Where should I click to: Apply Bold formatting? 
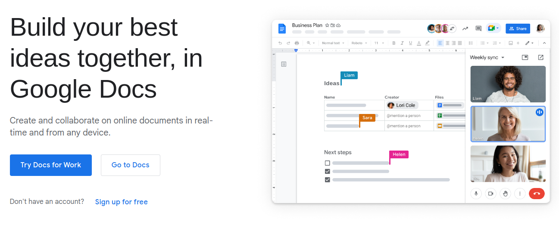point(393,43)
